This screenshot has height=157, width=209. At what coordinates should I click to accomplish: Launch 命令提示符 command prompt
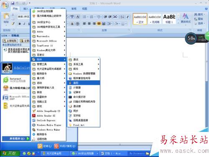pyautogui.click(x=84, y=97)
